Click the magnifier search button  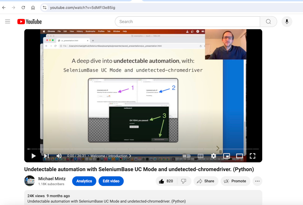(268, 22)
